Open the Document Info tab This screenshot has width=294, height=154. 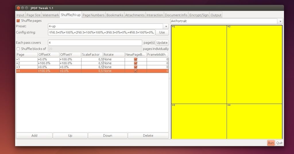(176, 15)
